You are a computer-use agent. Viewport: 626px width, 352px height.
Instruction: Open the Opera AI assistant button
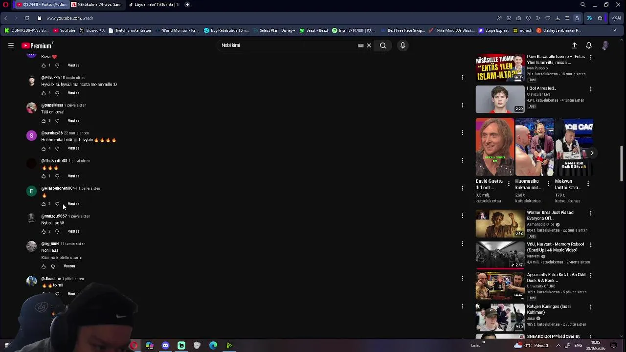(617, 18)
